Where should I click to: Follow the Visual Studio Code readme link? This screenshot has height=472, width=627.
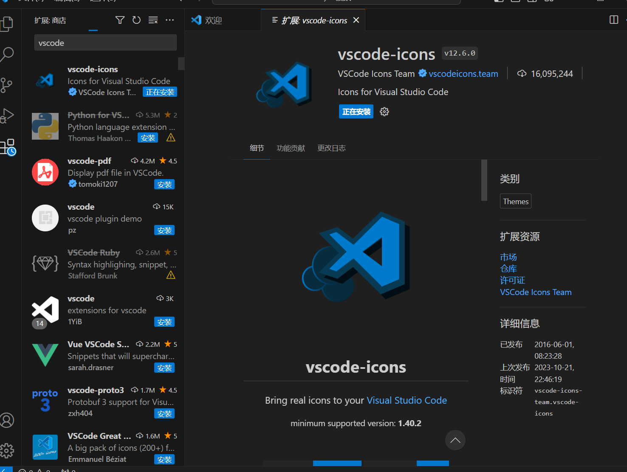[407, 400]
